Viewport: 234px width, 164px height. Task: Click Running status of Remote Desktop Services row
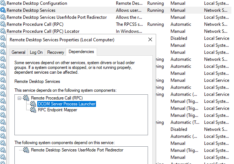click(155, 10)
